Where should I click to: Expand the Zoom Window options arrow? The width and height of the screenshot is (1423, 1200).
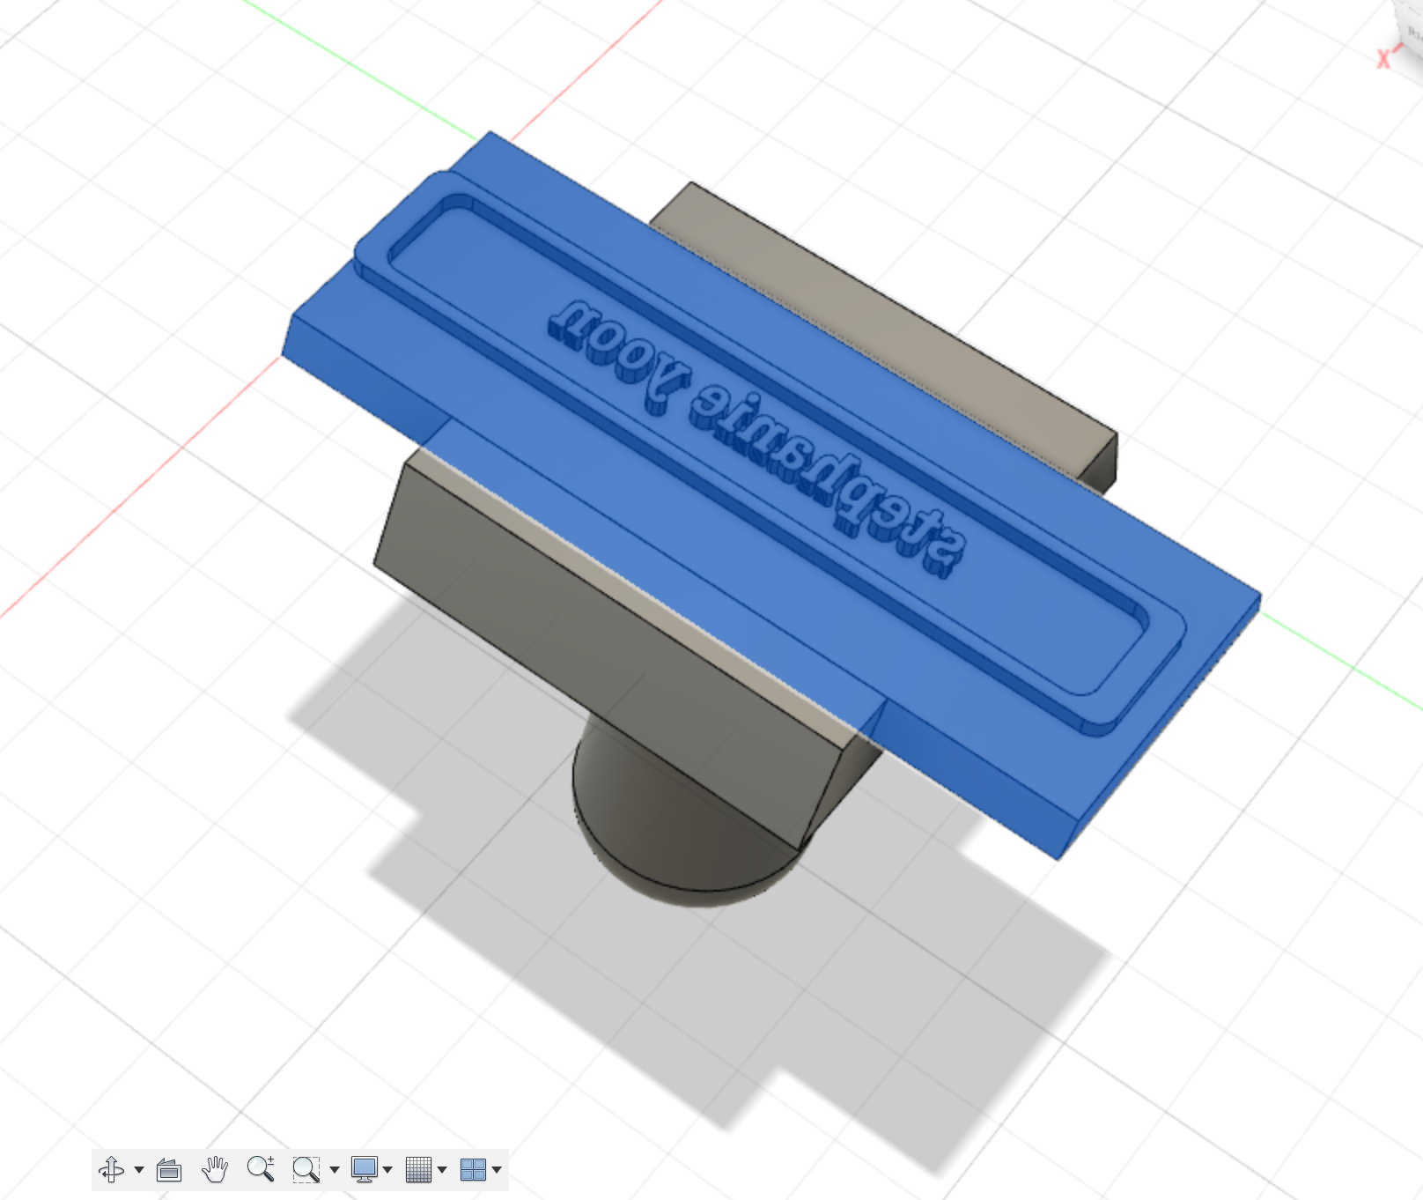point(335,1170)
